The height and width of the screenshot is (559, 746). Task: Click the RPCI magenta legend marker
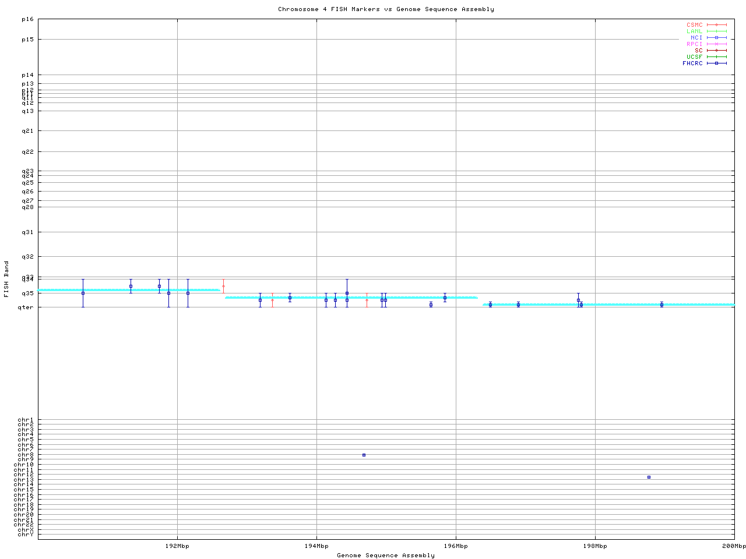716,44
